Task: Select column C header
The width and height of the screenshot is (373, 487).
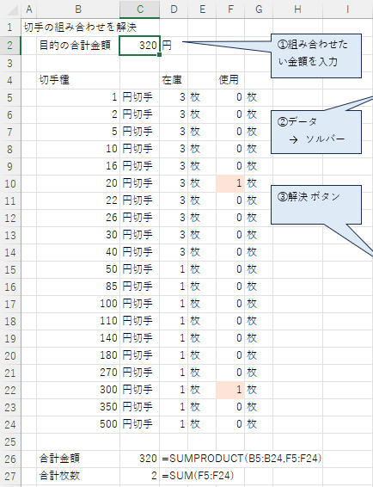Action: 140,9
